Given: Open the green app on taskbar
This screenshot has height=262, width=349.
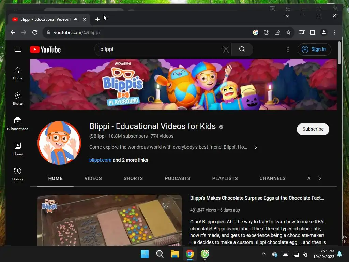Looking at the screenshot, I should [x=205, y=254].
